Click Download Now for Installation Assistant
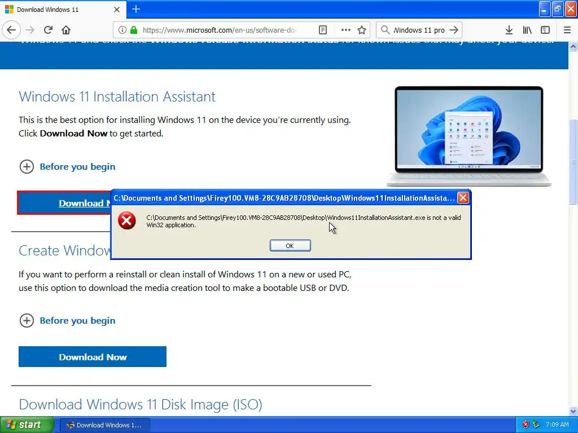 tap(64, 203)
